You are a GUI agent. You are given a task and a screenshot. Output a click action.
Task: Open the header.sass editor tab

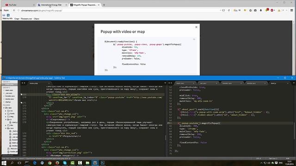pos(232,83)
